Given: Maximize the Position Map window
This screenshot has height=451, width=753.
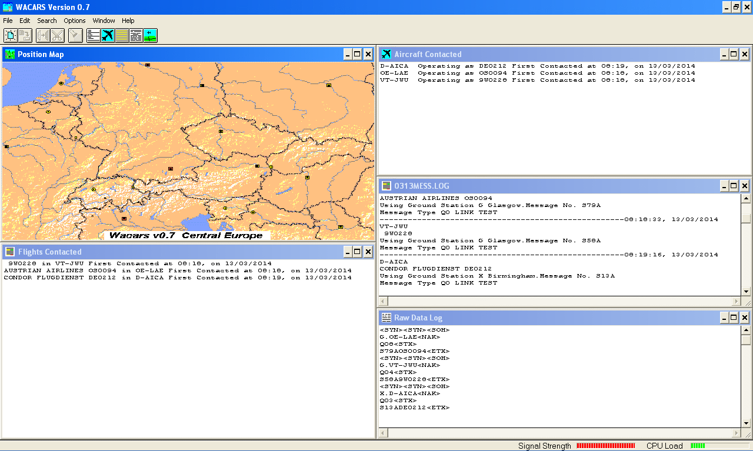Looking at the screenshot, I should [357, 54].
